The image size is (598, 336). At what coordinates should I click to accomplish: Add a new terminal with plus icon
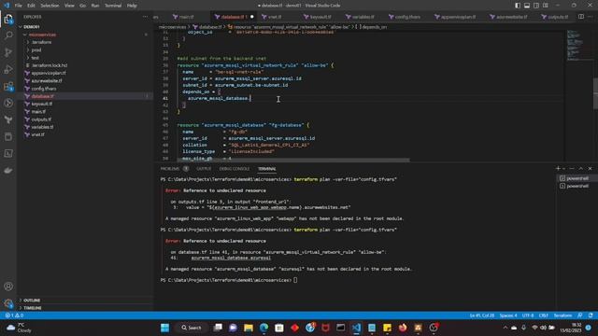pos(558,168)
